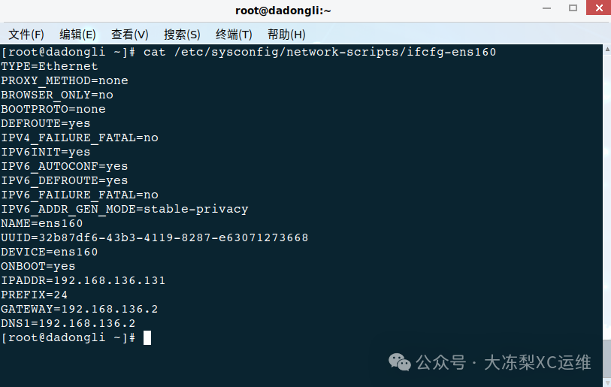
Task: Click the BOOTPROTO=none line
Action: (x=53, y=109)
